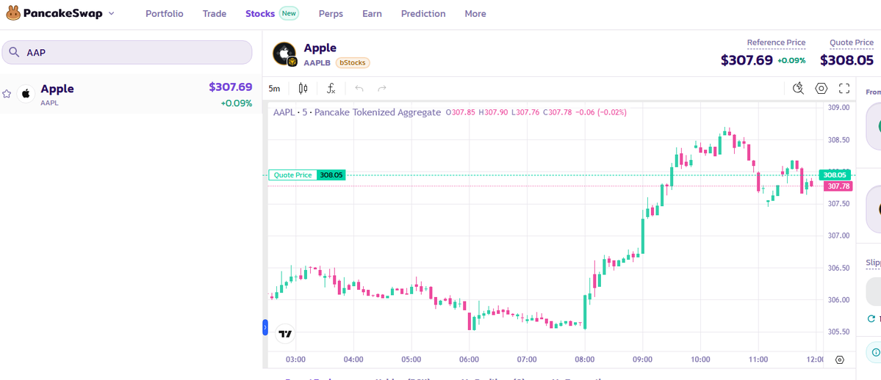Click the Apple token logo in header

click(x=284, y=54)
